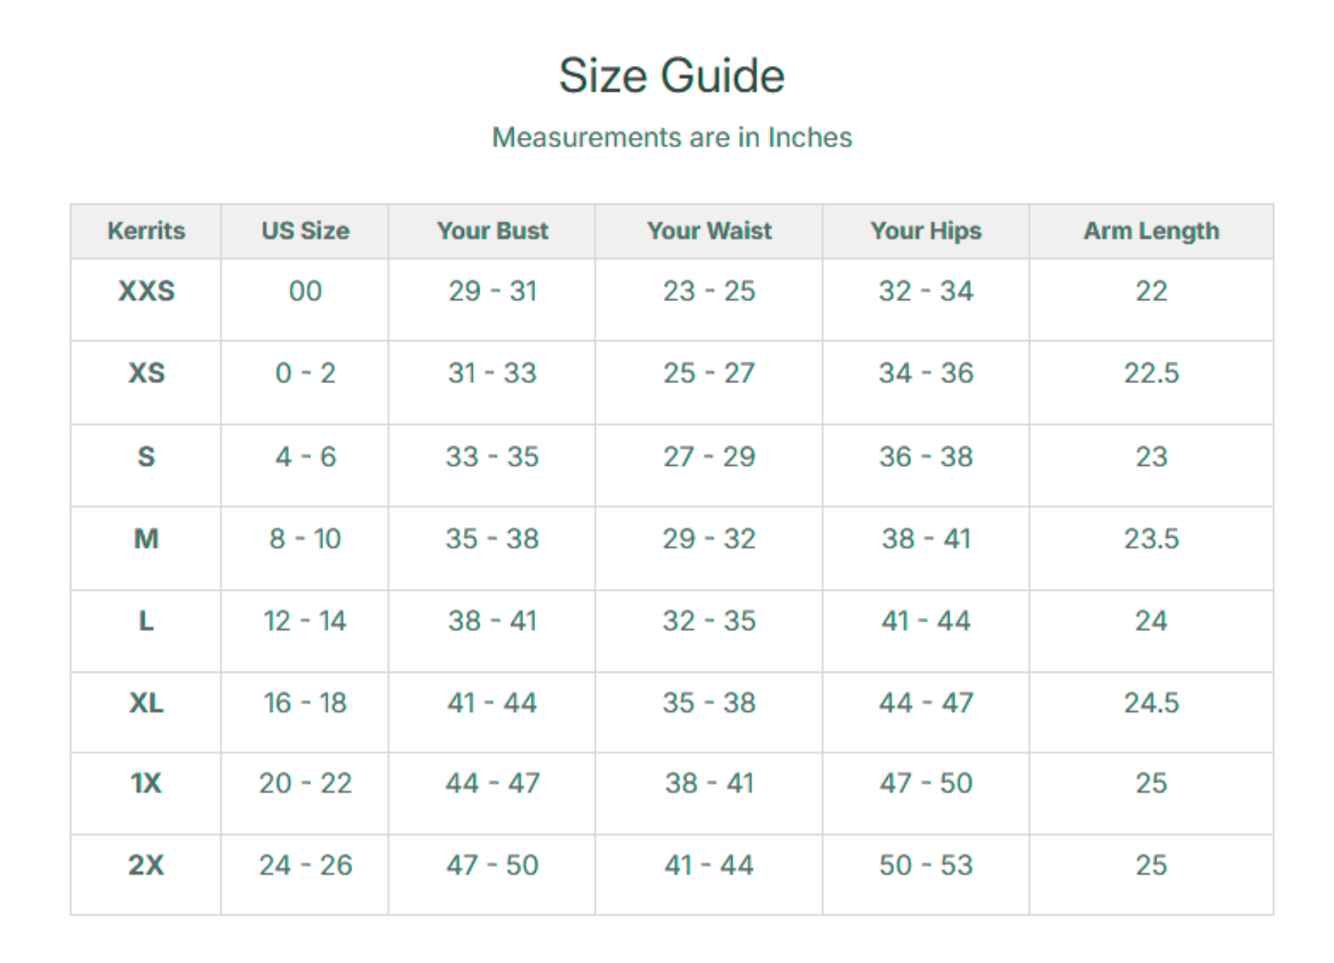Click the Kerrits column header
Screen dimensions: 1334x963
click(x=146, y=231)
